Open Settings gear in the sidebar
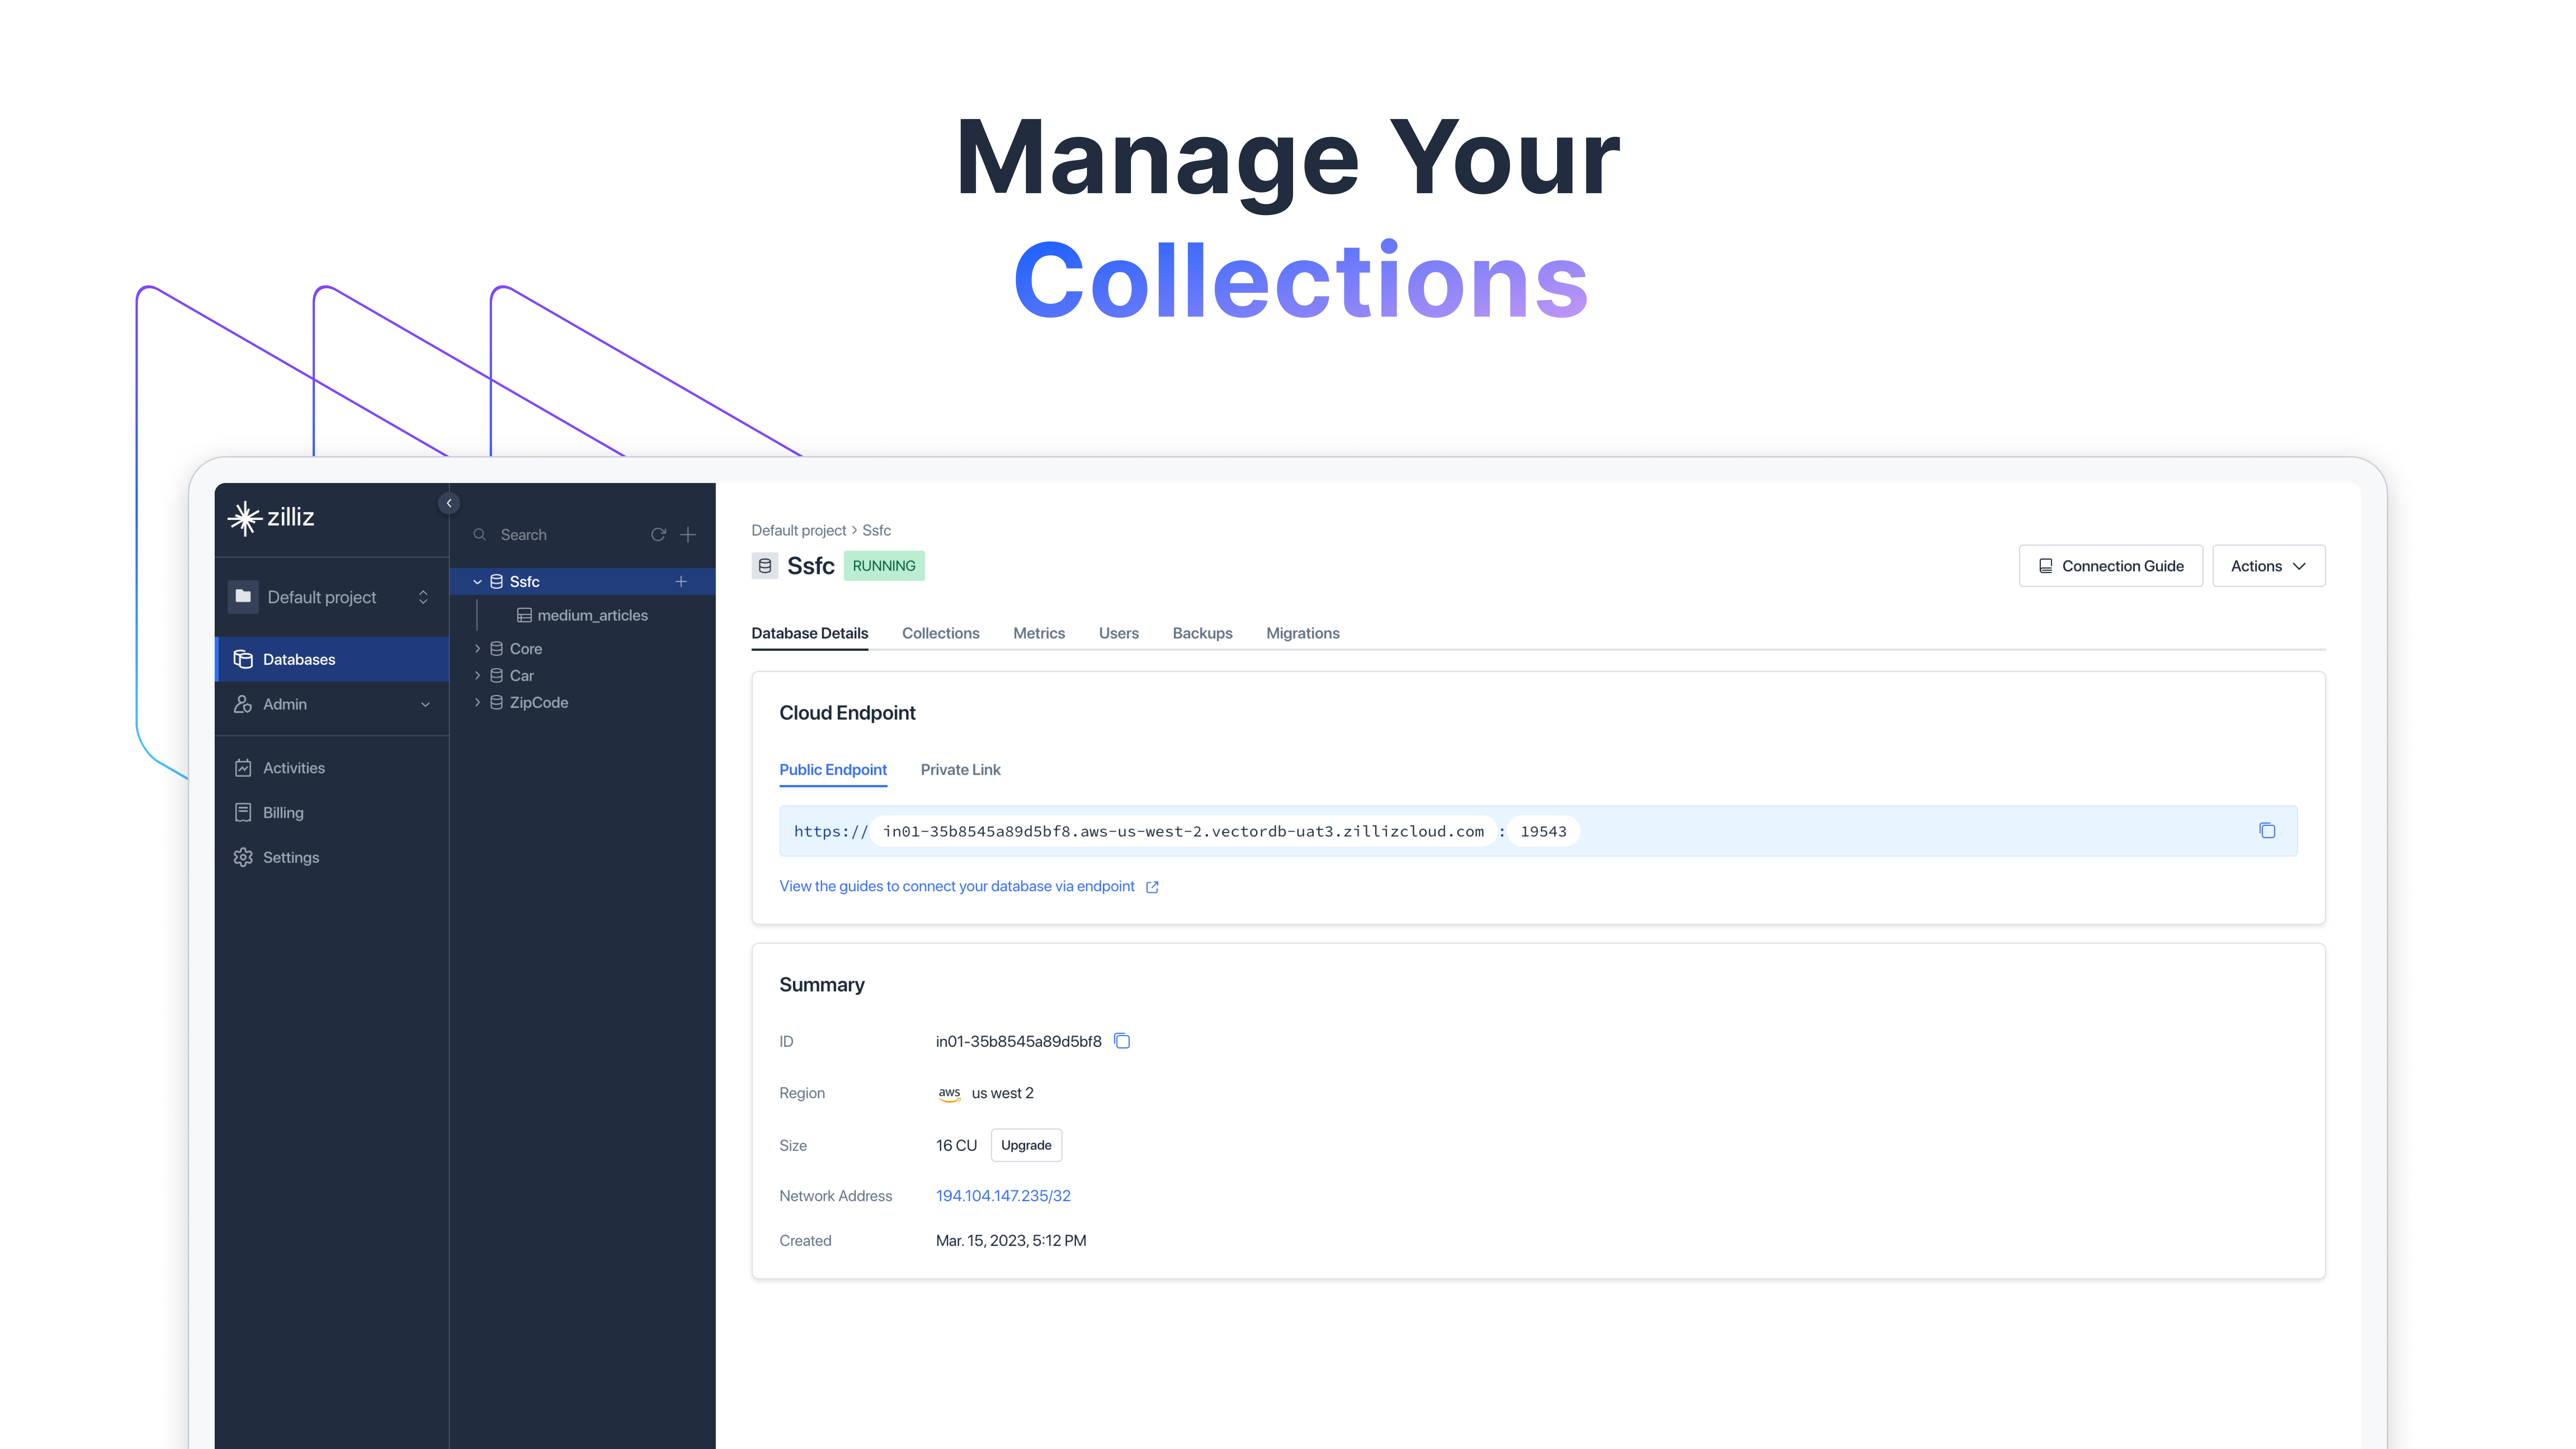This screenshot has width=2576, height=1449. tap(243, 857)
